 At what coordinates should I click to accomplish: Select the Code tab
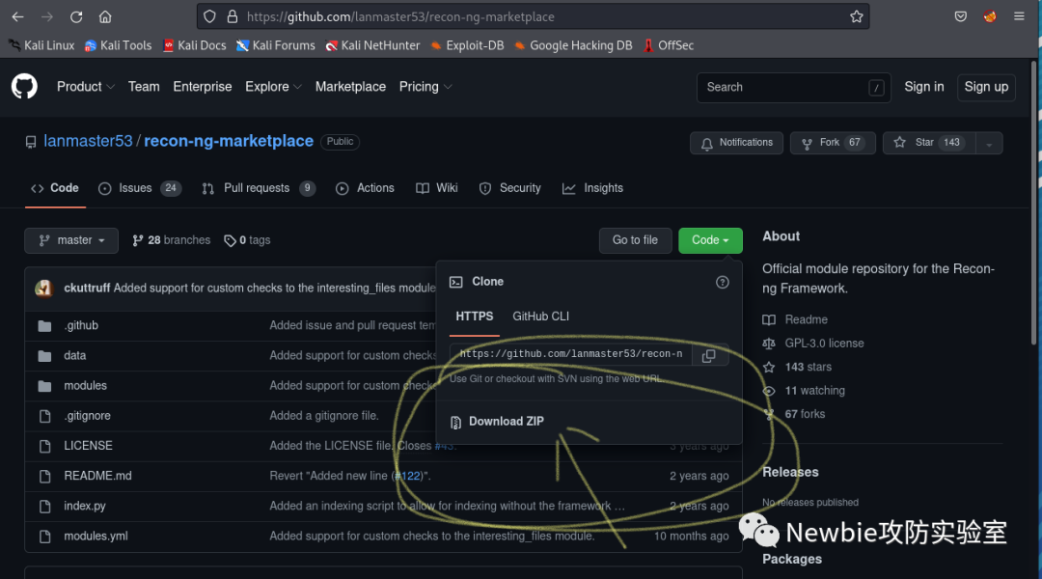(55, 188)
